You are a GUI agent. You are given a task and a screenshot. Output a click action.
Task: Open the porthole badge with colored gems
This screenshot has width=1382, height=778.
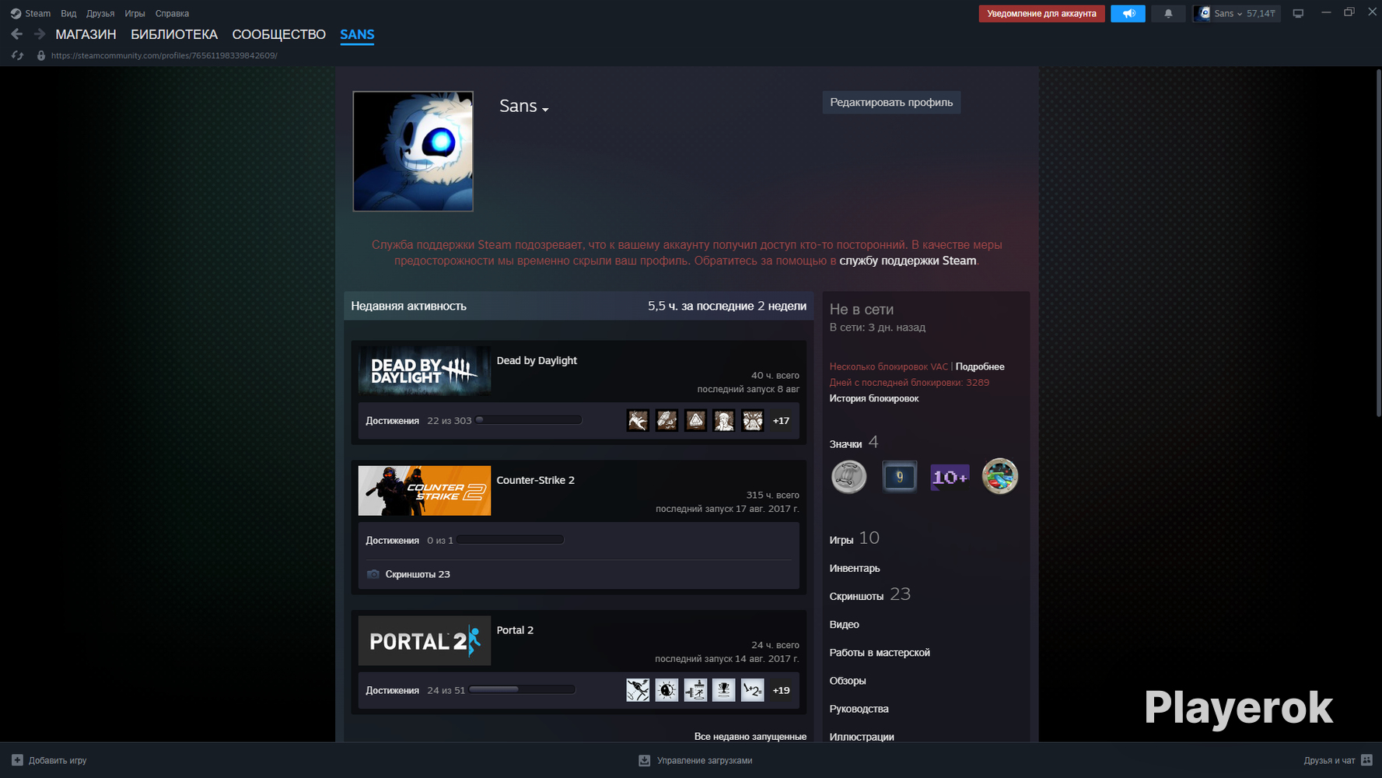(1000, 476)
